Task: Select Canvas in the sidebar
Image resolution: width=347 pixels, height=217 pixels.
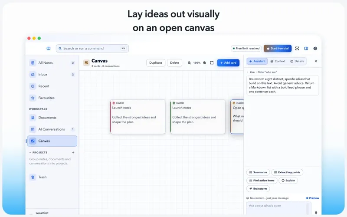Action: tap(52, 141)
